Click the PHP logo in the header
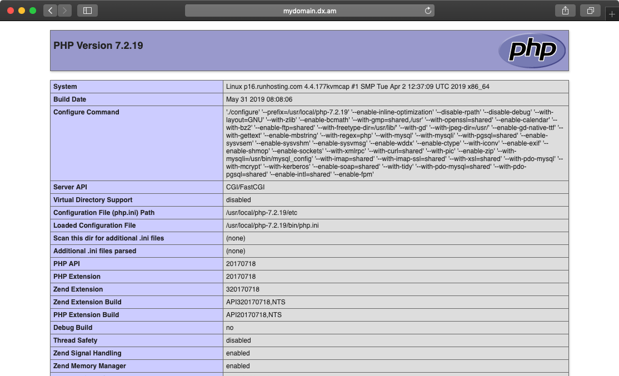The image size is (619, 376). point(532,51)
